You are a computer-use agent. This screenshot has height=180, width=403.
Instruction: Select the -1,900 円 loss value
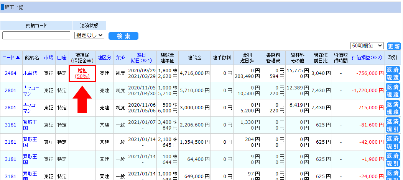pyautogui.click(x=372, y=159)
